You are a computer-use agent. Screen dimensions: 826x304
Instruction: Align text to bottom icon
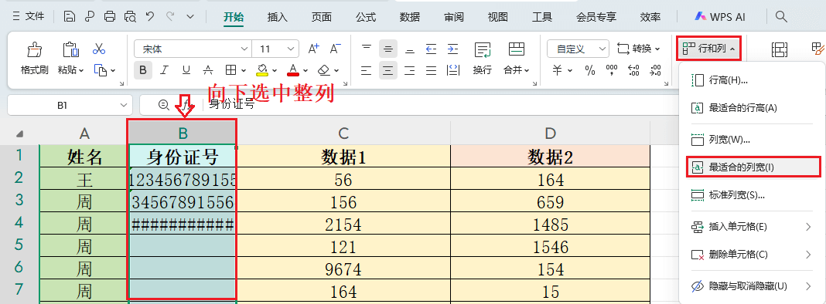coord(409,49)
